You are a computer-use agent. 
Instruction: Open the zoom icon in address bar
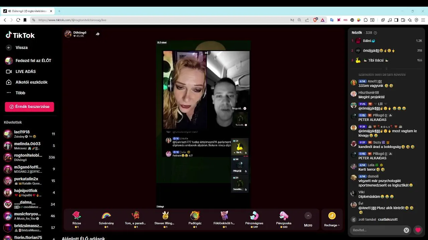(x=299, y=20)
